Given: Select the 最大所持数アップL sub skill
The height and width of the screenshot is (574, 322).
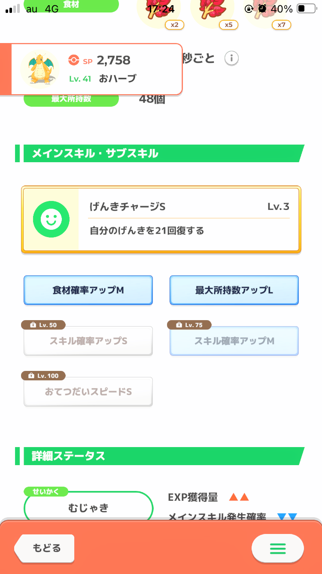Looking at the screenshot, I should point(234,290).
